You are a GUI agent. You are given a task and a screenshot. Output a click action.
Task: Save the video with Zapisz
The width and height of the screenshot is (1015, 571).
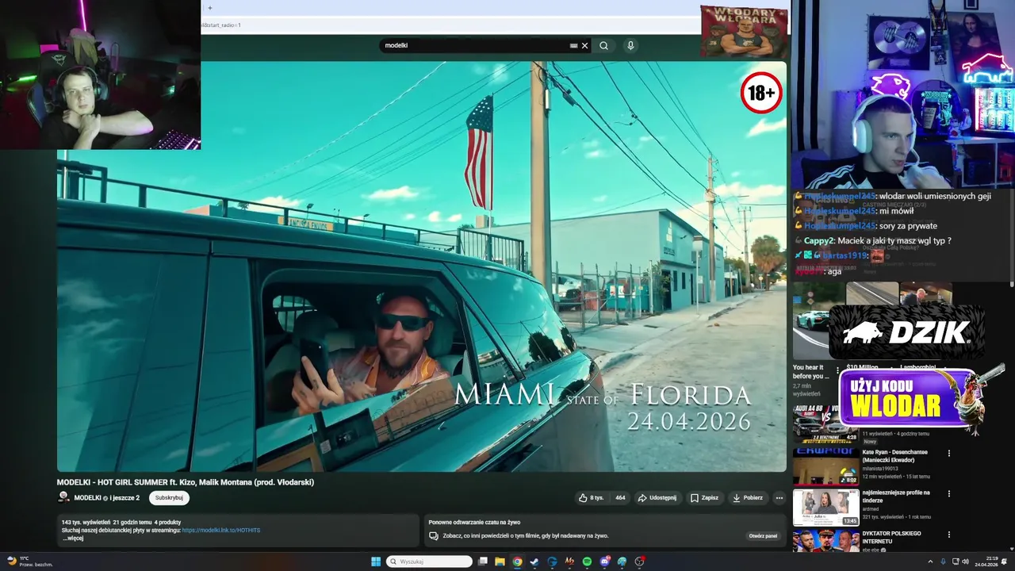point(704,498)
